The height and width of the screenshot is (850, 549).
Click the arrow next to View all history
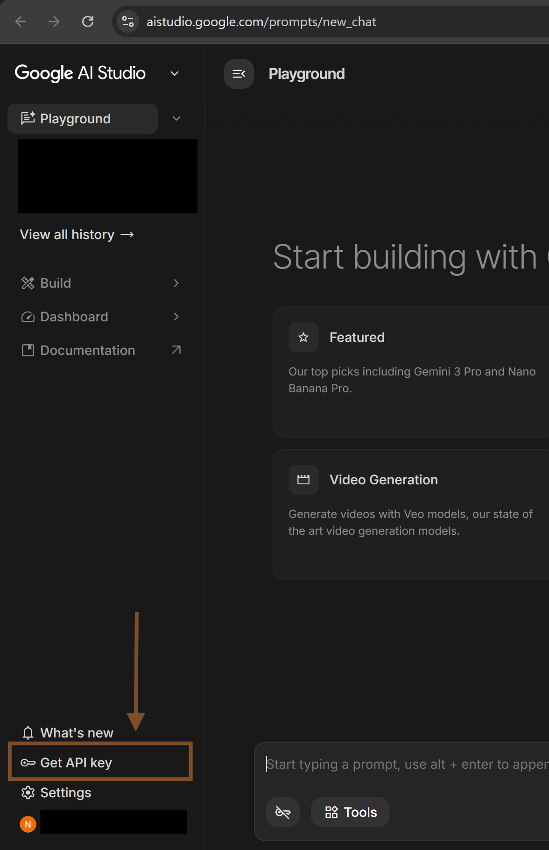[x=127, y=234]
